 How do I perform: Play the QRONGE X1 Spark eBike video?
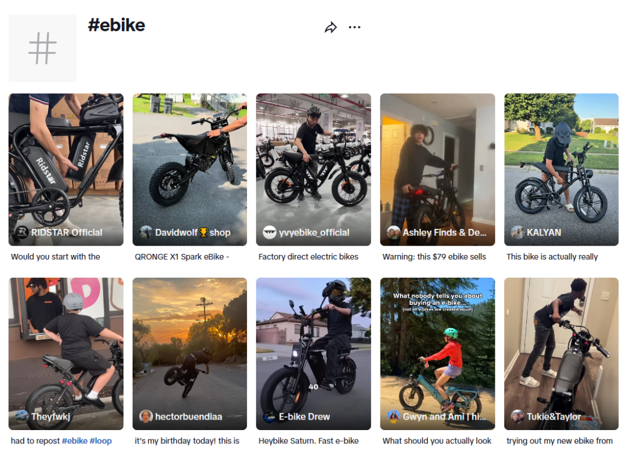190,170
